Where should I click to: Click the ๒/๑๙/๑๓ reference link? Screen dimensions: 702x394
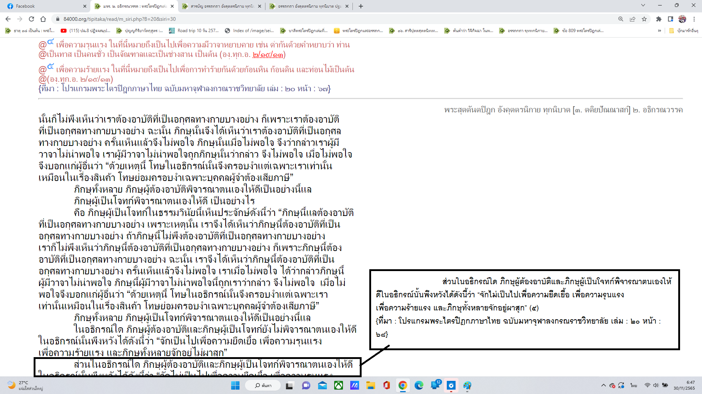click(268, 55)
